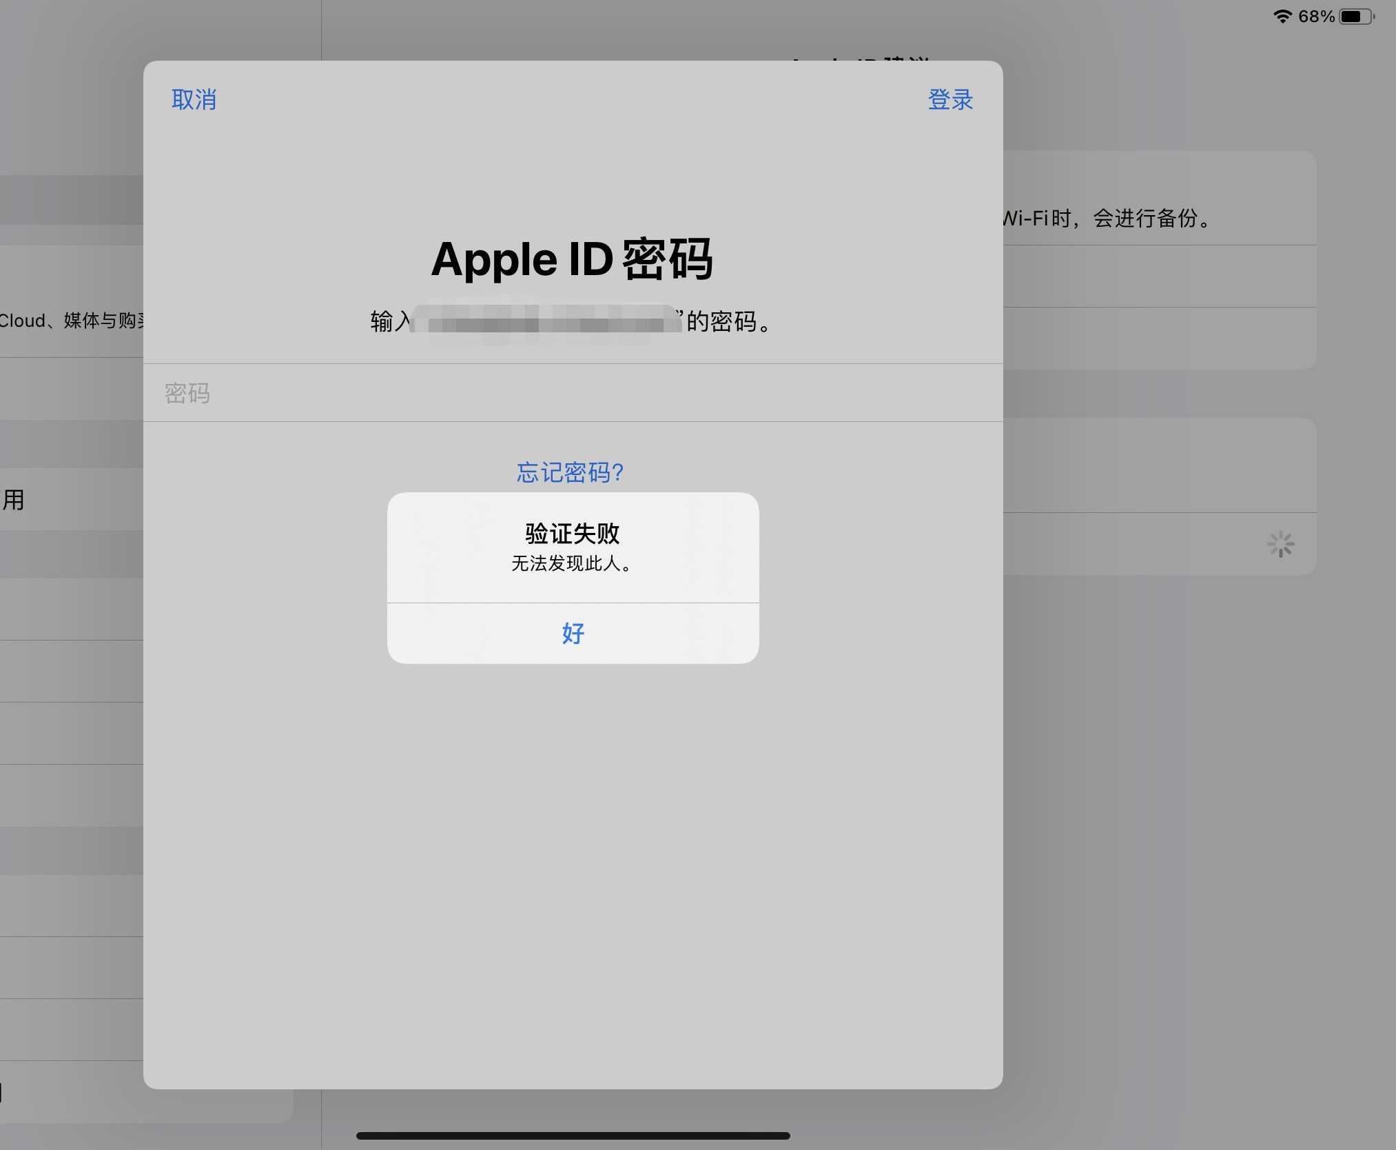This screenshot has width=1396, height=1150.
Task: Open the 忘记密码? link
Action: 571,472
